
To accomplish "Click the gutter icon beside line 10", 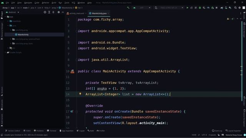I will point(72,71).
